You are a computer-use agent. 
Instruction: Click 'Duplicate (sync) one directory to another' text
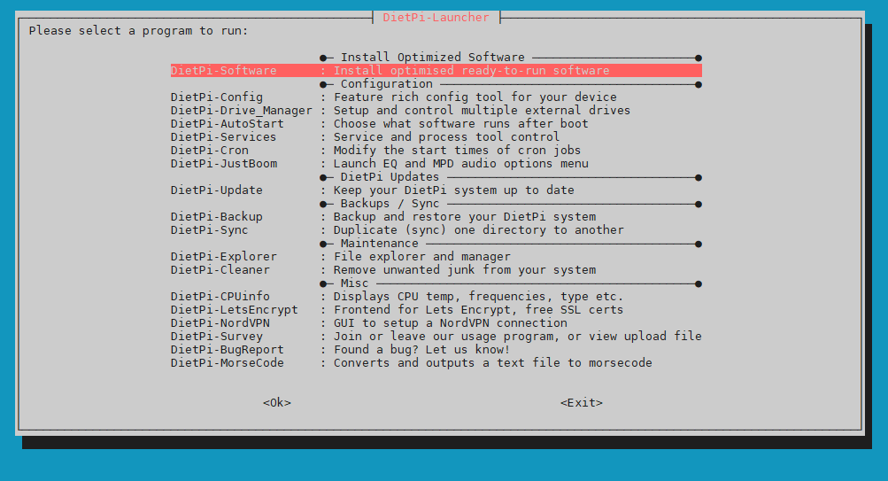[x=479, y=230]
